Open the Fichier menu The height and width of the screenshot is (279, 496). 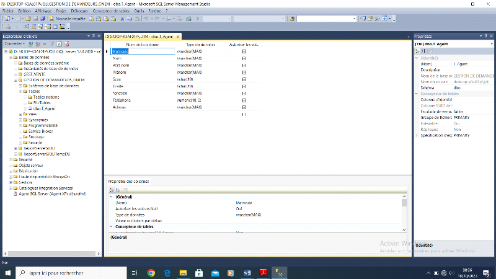point(8,11)
